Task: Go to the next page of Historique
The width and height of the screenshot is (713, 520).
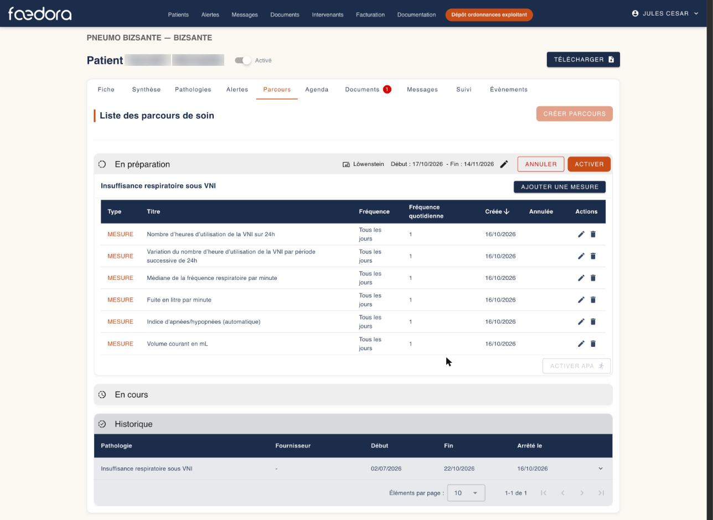Action: 582,493
